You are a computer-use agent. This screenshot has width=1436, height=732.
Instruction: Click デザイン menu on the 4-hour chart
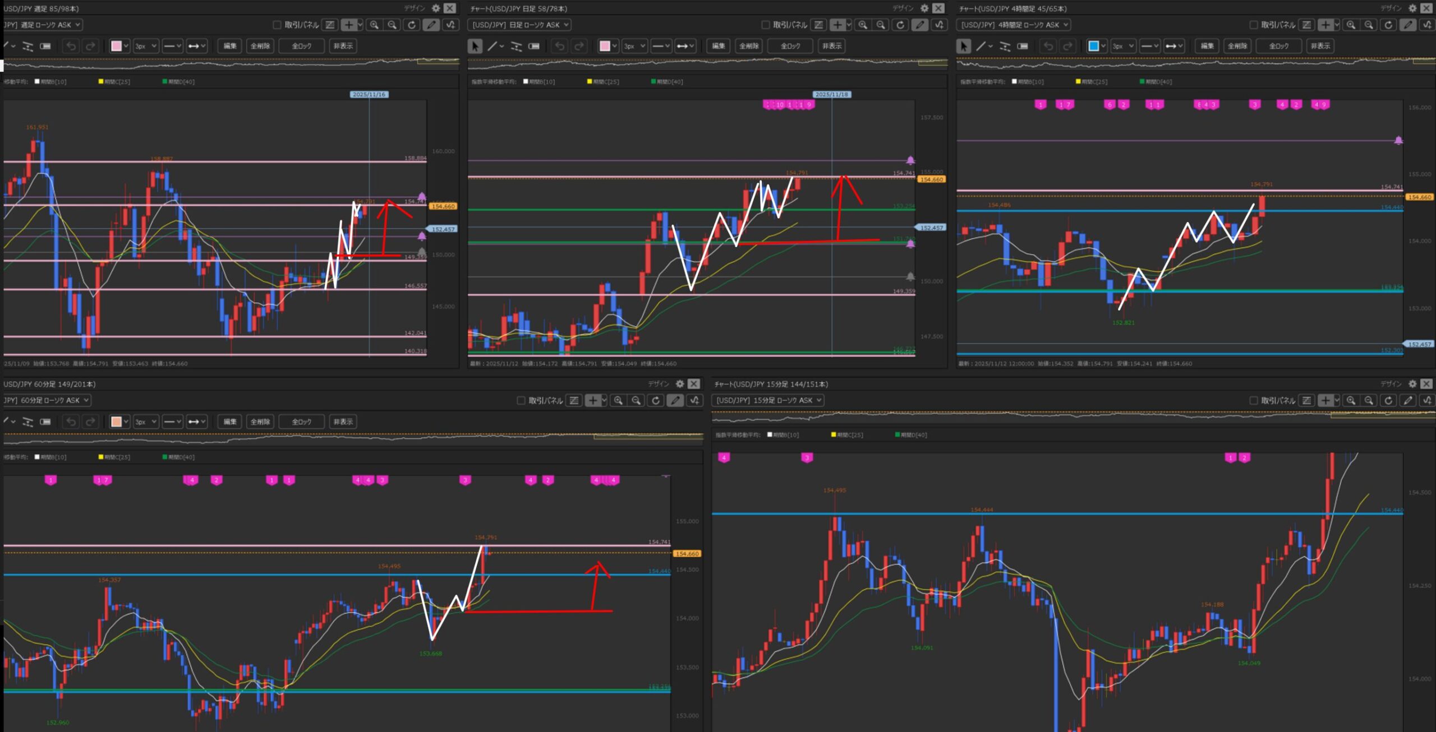(x=1391, y=8)
